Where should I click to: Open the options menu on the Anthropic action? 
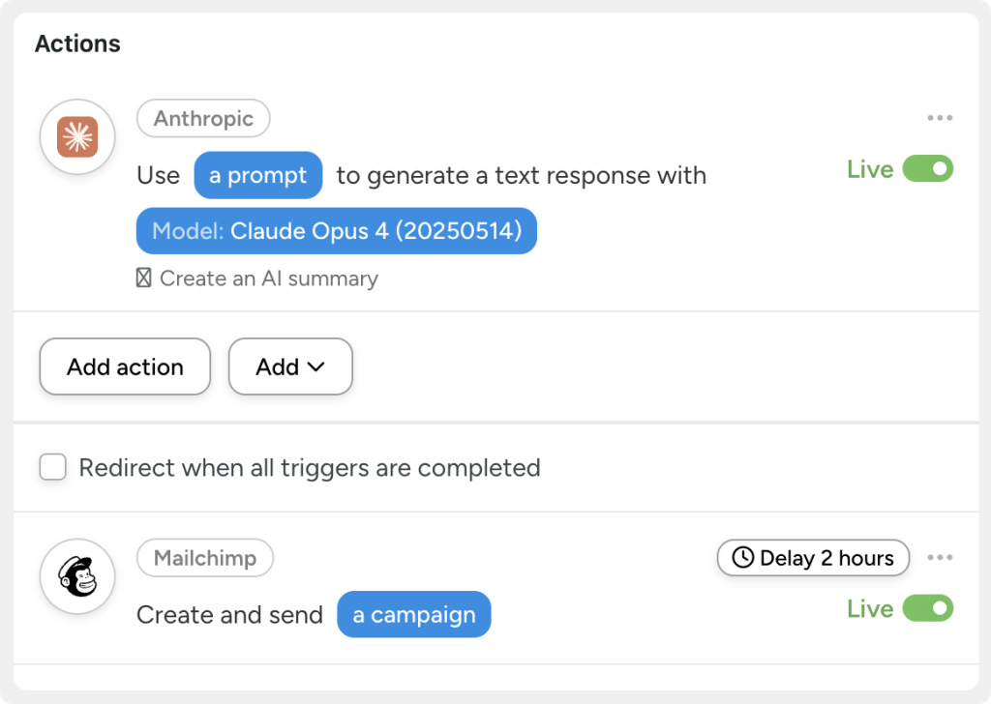point(939,117)
